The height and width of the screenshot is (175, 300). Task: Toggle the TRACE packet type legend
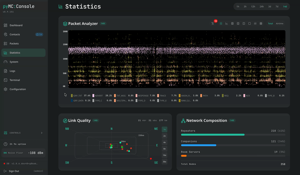click(x=162, y=96)
